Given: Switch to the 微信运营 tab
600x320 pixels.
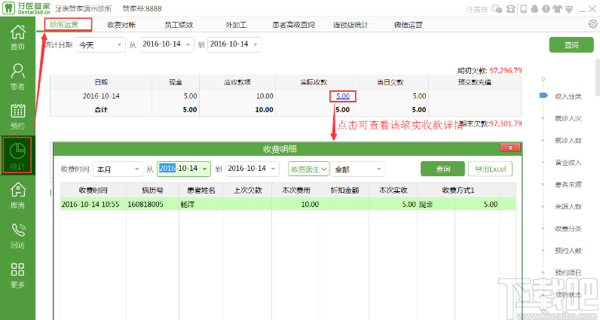Looking at the screenshot, I should (x=409, y=26).
